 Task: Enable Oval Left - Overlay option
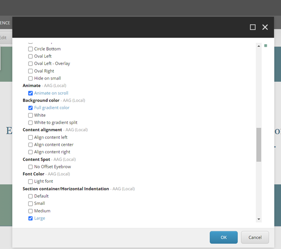click(30, 64)
